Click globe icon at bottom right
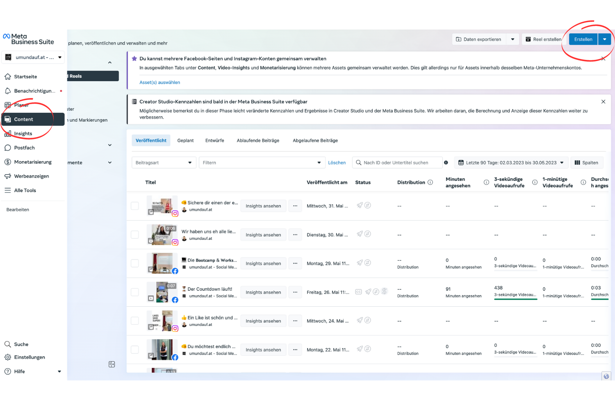This screenshot has height=410, width=615. pos(606,376)
